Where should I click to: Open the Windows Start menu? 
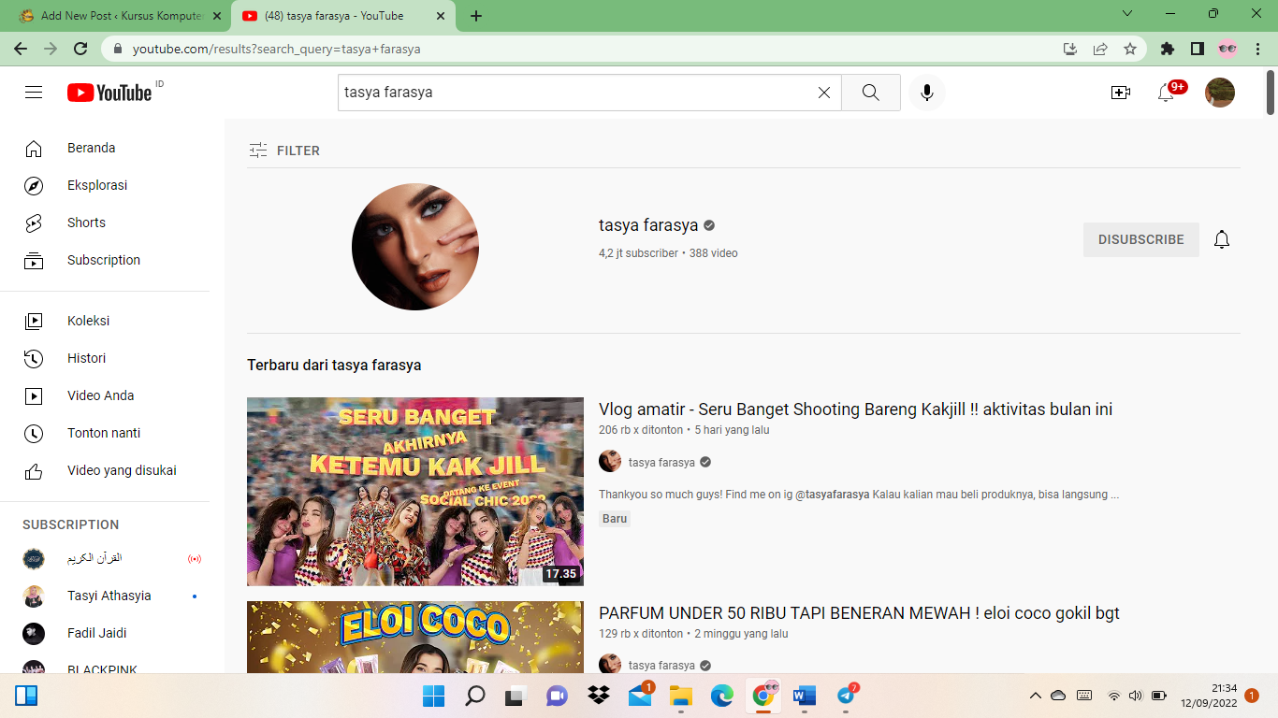tap(434, 696)
